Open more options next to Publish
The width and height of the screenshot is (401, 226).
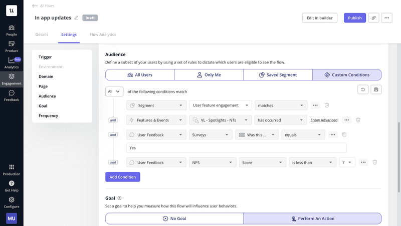coord(386,18)
